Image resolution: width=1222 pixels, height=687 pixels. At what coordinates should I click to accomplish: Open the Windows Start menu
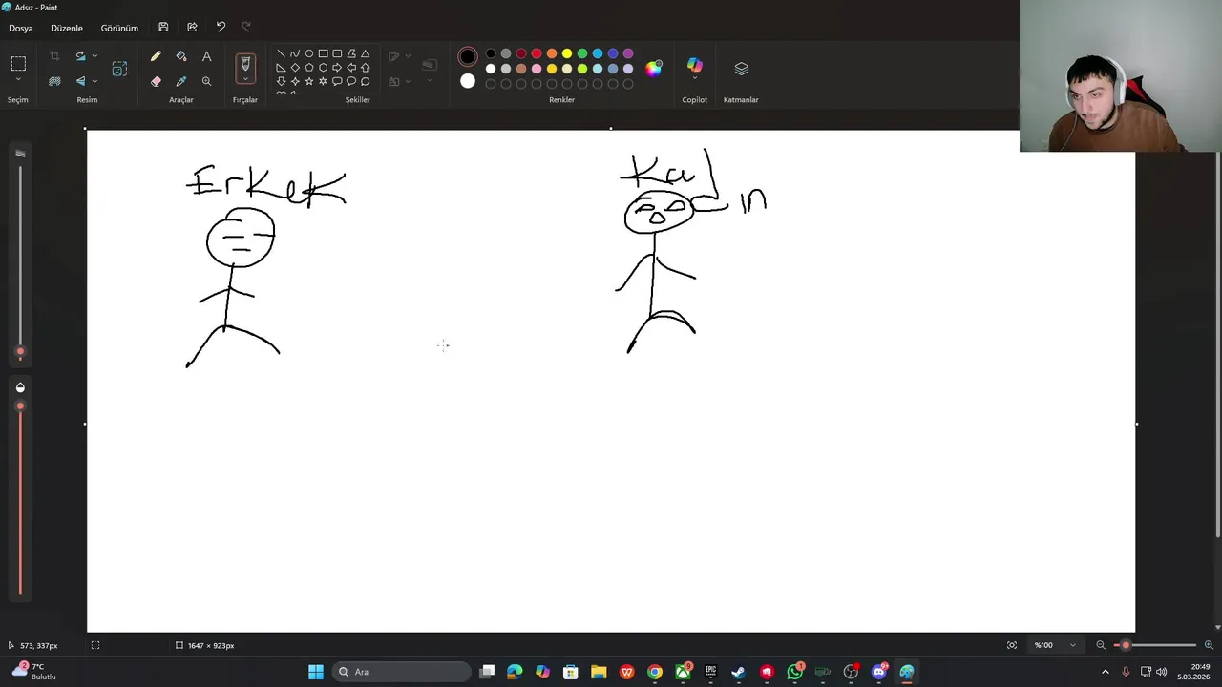[316, 672]
